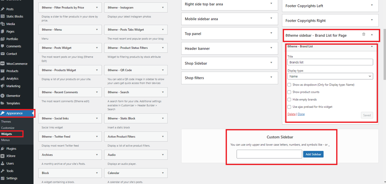Viewport: 386px width, 184px height.
Task: Check the Hide empty brands option
Action: [289, 100]
